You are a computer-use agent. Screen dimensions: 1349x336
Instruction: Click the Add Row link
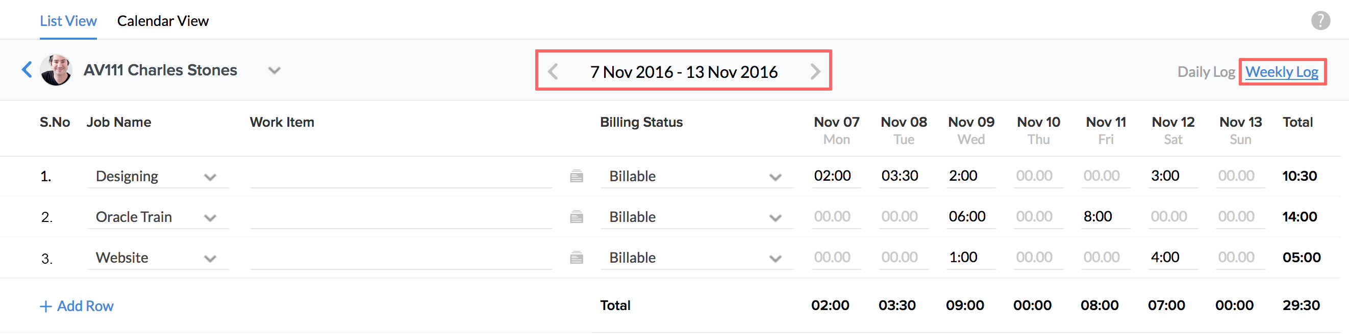tap(77, 306)
